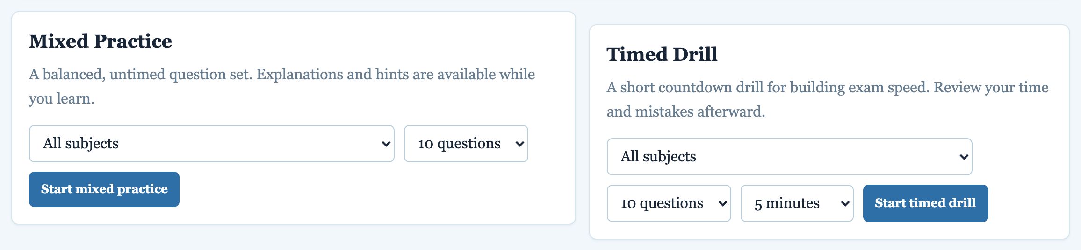This screenshot has height=250, width=1081.
Task: Click the chevron arrow on Mixed Practice subjects dropdown
Action: (x=386, y=144)
